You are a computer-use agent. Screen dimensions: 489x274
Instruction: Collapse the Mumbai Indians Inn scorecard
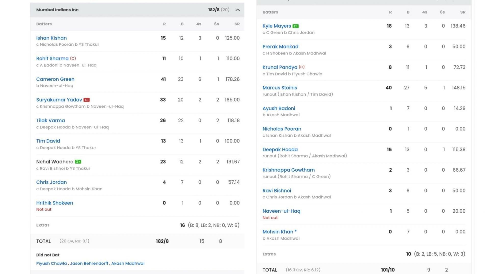pyautogui.click(x=237, y=10)
